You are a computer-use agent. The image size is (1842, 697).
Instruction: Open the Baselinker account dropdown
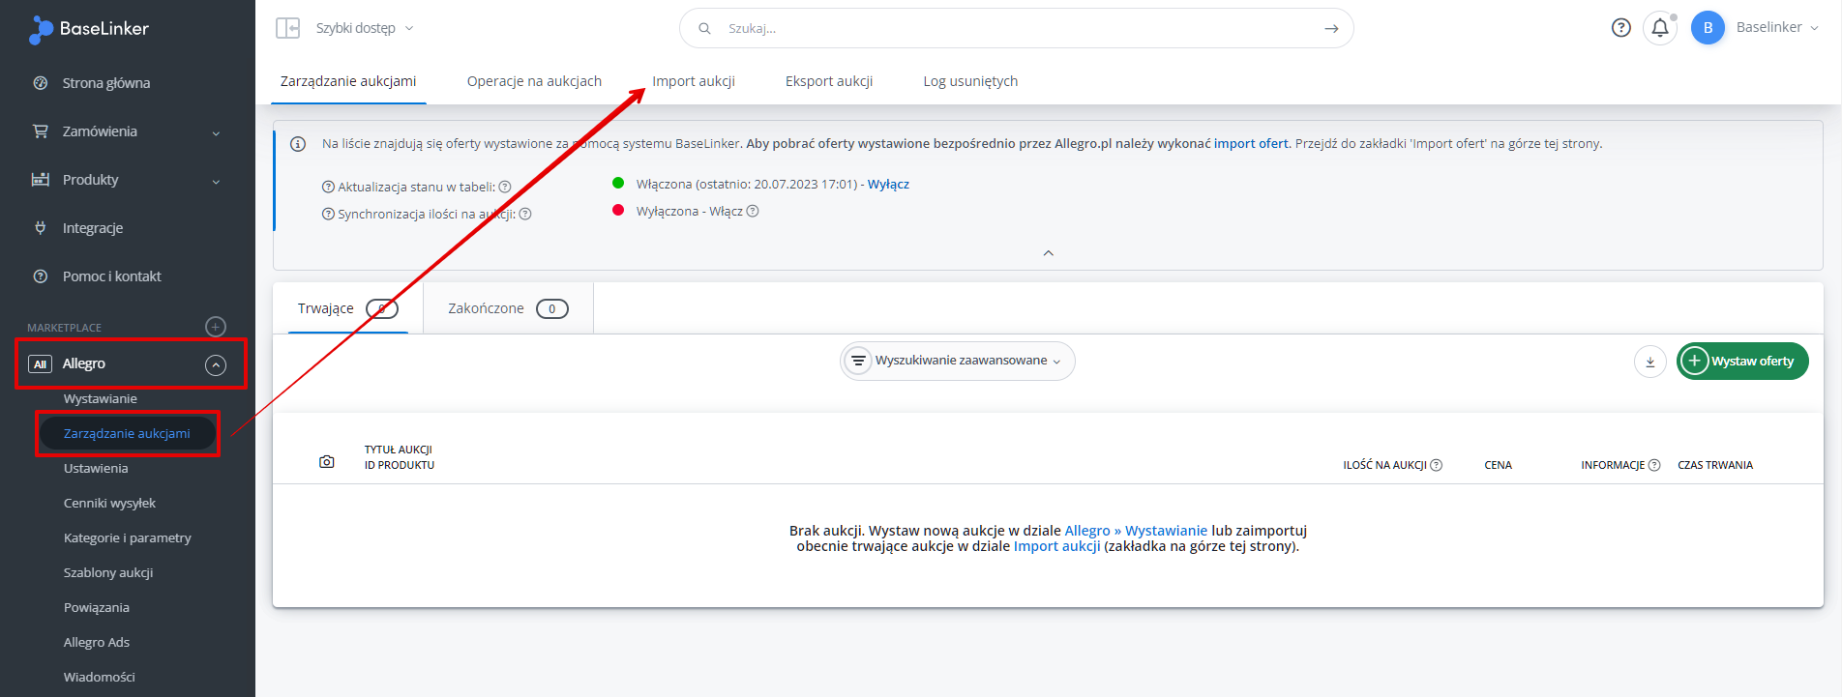[1778, 27]
